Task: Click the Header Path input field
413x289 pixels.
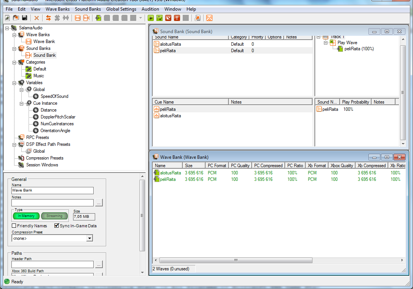Action: coord(53,265)
